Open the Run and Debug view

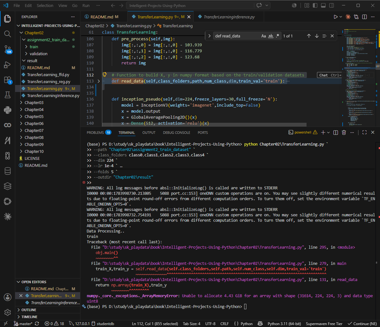(7, 65)
